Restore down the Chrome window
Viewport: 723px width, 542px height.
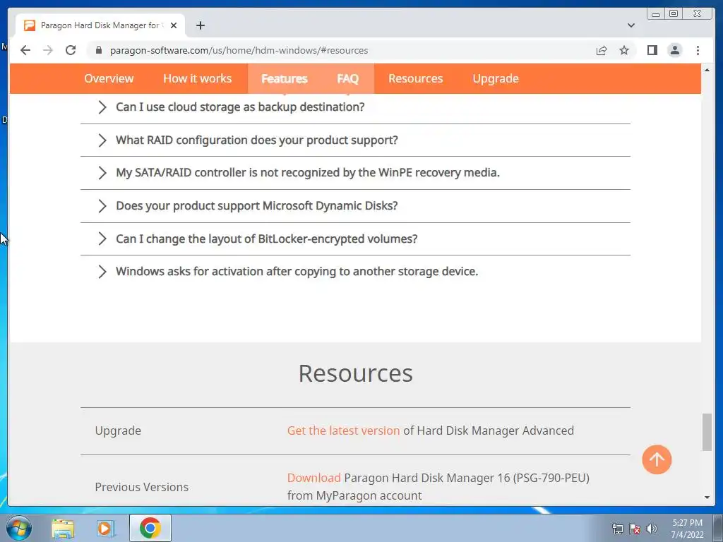[x=674, y=14]
